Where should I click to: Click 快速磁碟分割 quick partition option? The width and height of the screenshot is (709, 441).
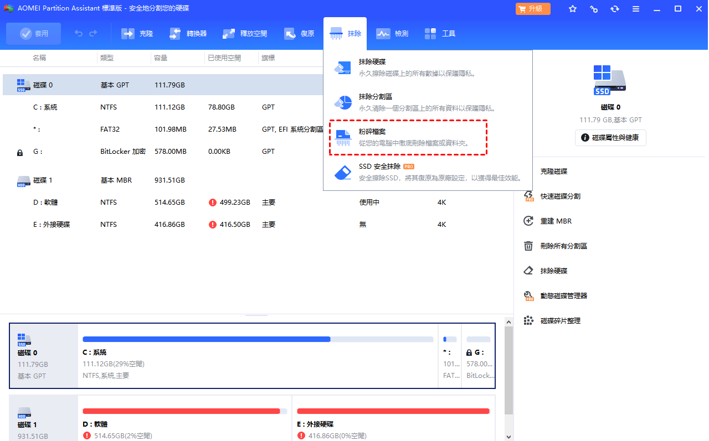pos(552,196)
